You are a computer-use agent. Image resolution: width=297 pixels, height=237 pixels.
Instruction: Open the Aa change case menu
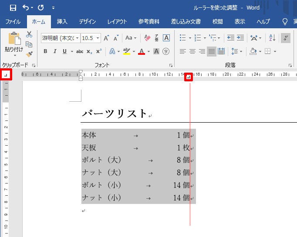pos(131,38)
